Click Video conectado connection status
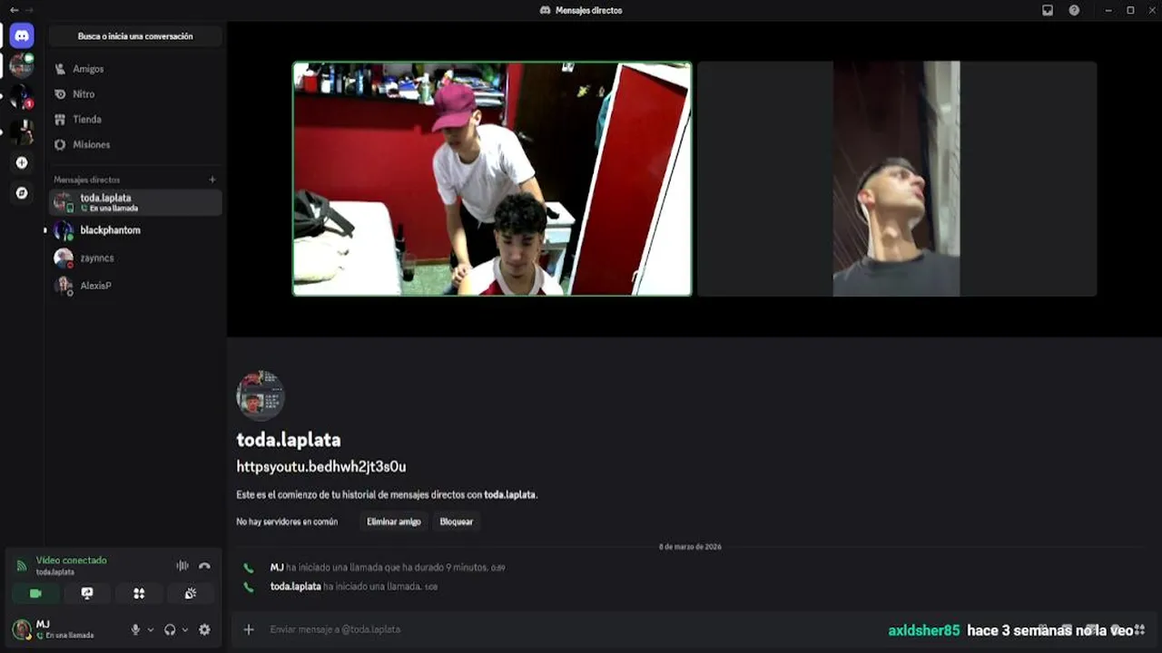 pos(71,560)
